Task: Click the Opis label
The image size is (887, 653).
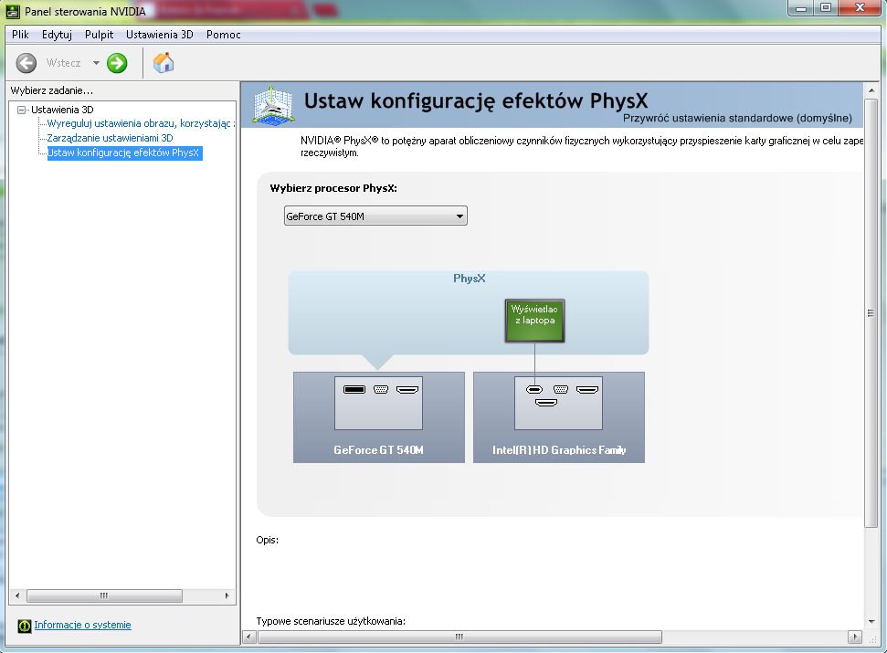Action: coord(267,540)
